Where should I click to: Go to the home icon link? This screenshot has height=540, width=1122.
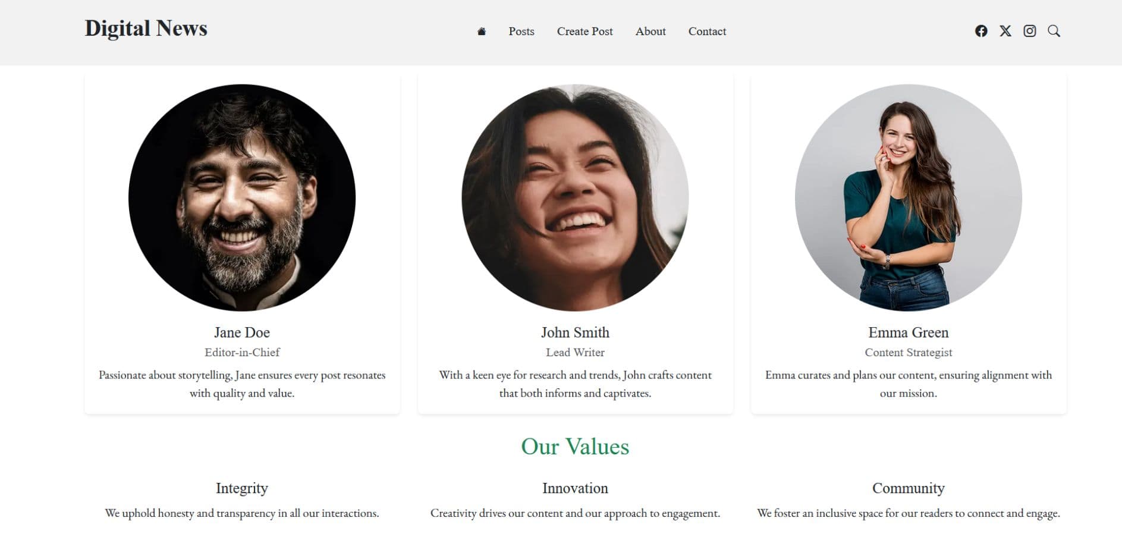point(482,32)
